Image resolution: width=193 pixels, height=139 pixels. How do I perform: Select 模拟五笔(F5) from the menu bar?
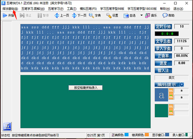pyautogui.click(x=88, y=9)
